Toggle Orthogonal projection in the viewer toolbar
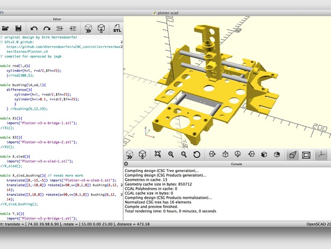 pos(306,155)
